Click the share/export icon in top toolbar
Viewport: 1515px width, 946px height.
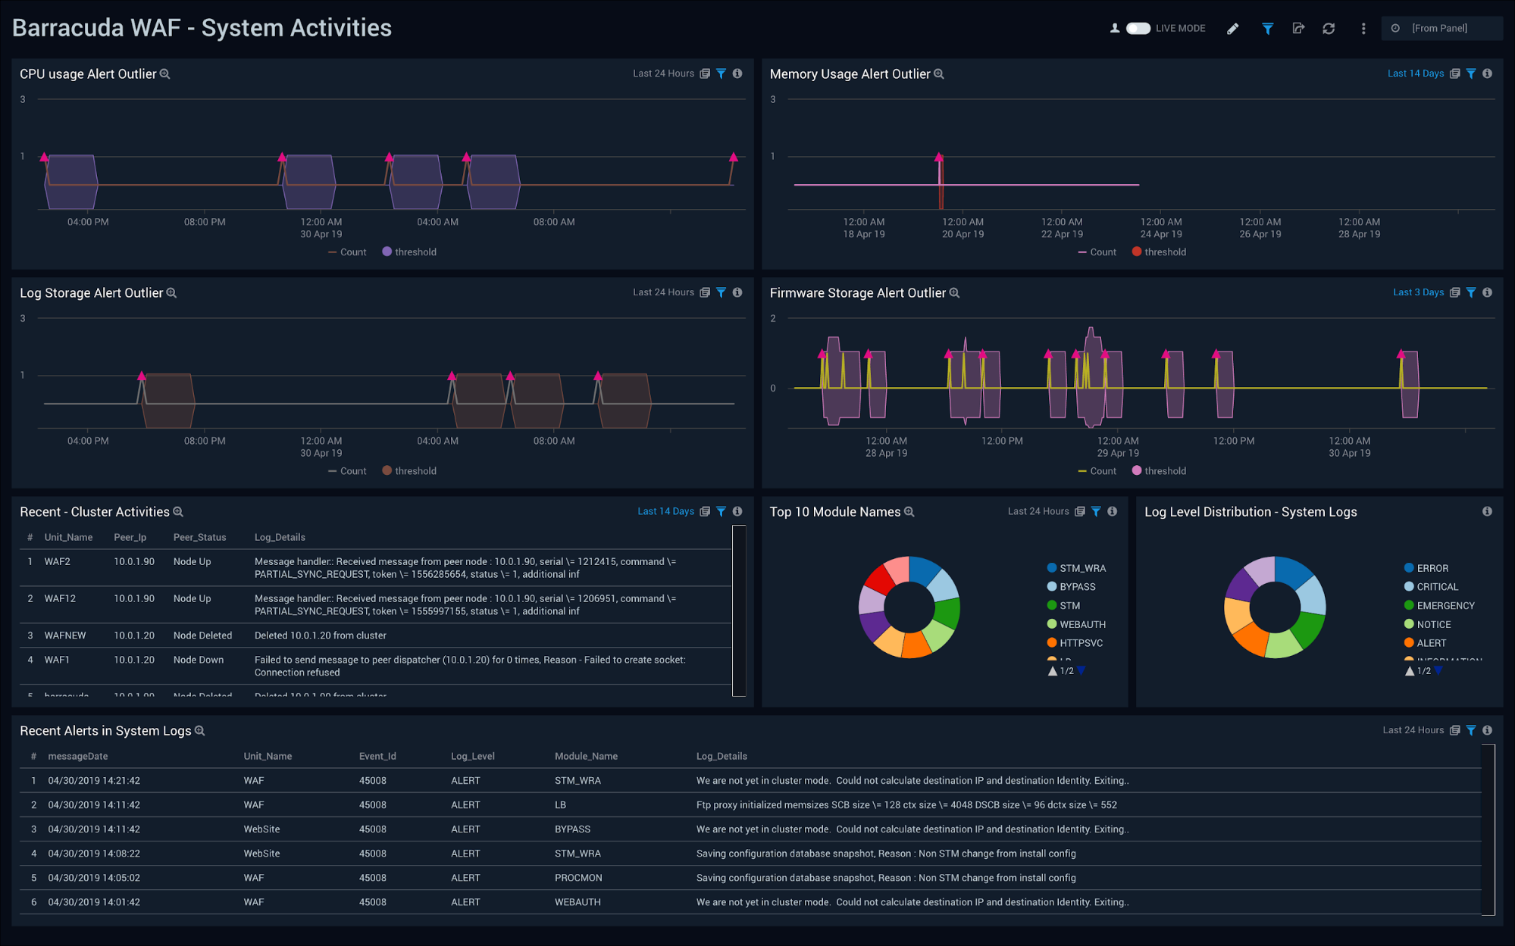point(1298,28)
